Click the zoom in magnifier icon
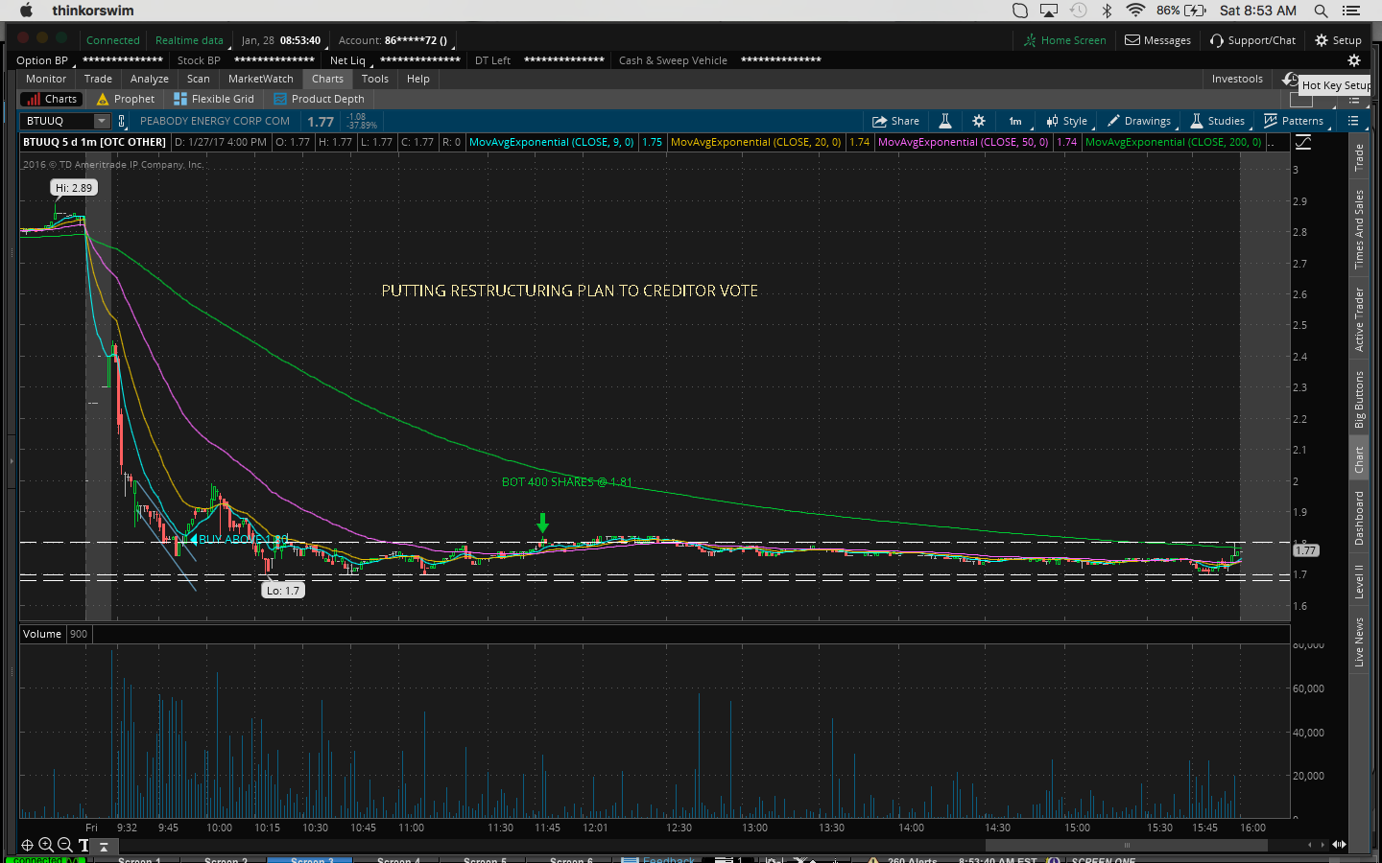The image size is (1382, 863). coord(46,845)
